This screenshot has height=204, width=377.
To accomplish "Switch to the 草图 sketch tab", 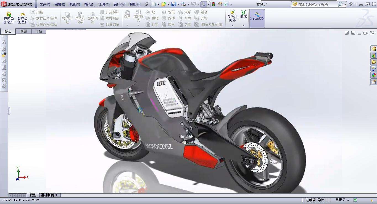I will 23,31.
